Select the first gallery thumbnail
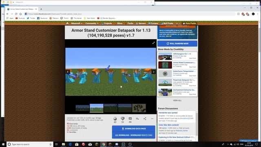Viewport: 261px width, 147px height. (82, 108)
